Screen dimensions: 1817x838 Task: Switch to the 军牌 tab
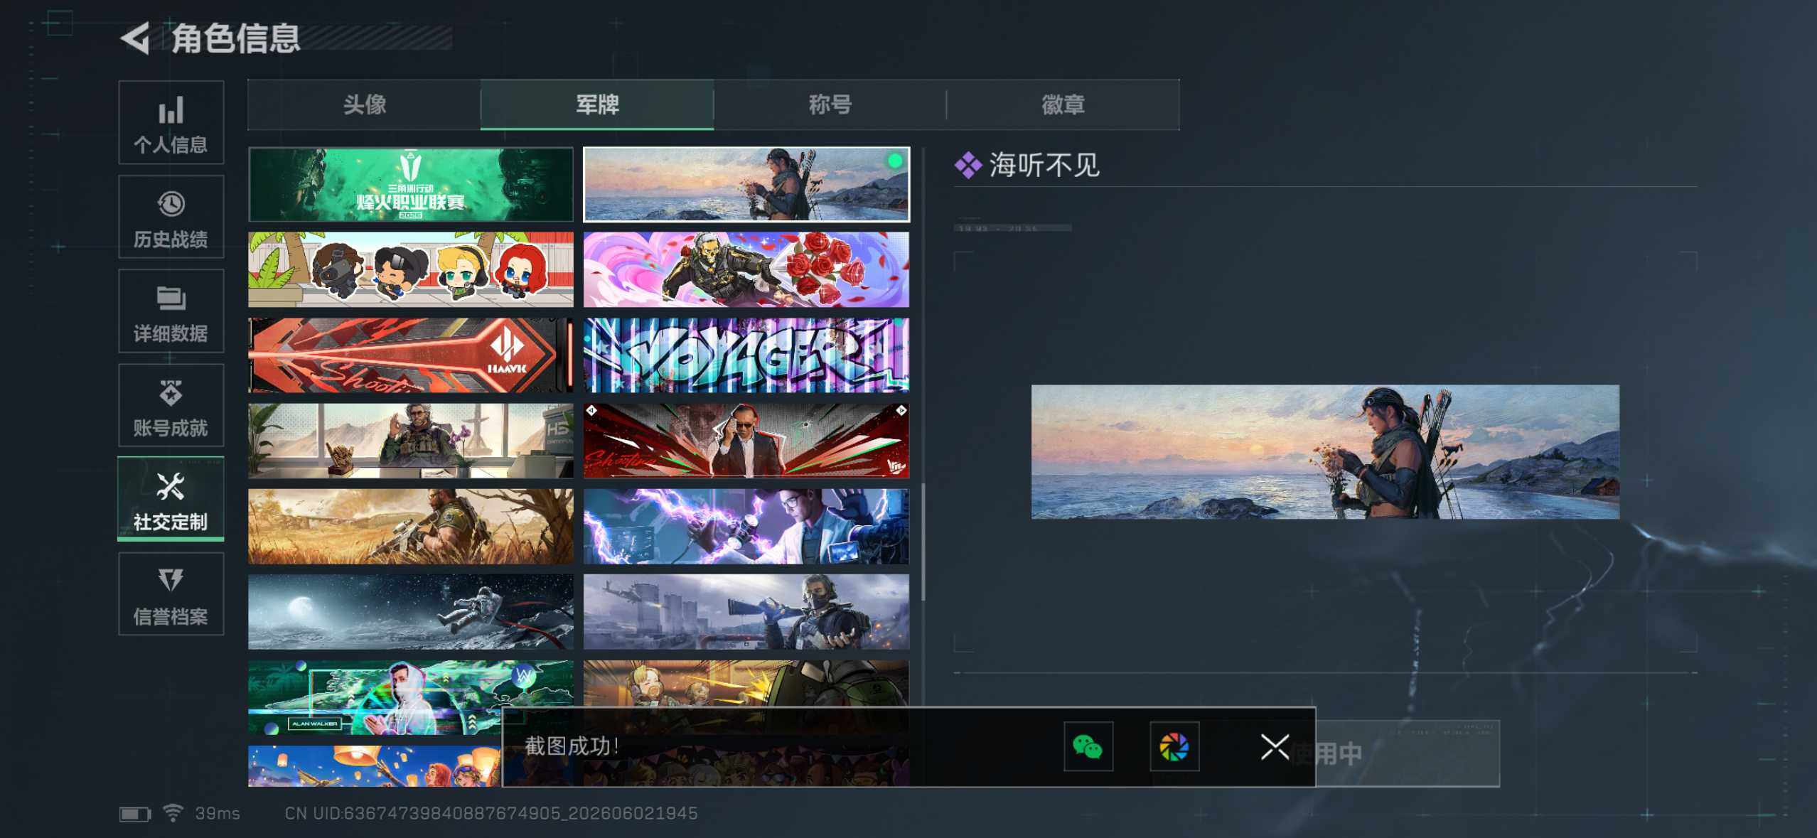tap(597, 104)
